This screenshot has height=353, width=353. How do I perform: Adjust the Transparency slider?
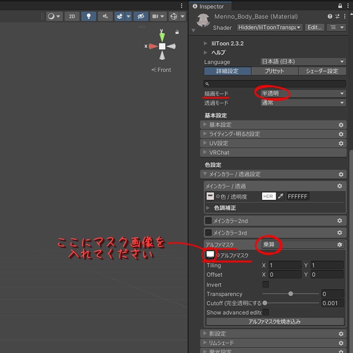click(x=290, y=294)
